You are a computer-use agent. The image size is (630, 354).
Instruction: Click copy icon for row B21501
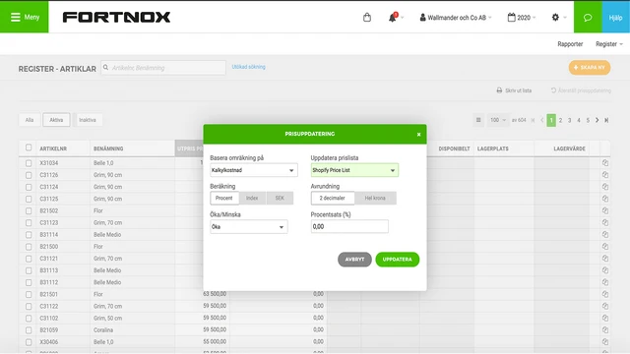tap(605, 294)
